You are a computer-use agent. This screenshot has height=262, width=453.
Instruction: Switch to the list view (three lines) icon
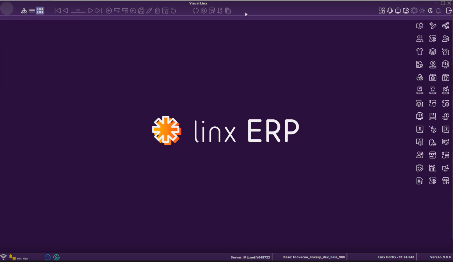coord(32,11)
